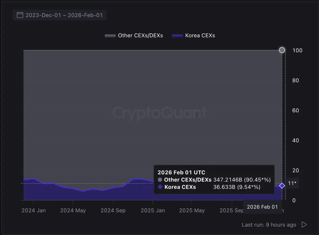319x235 pixels.
Task: Open the calendar date picker icon
Action: click(20, 15)
